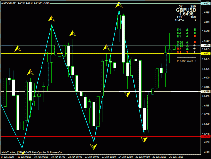Click the chart title GBPUSD,H4
The width and height of the screenshot is (211, 159).
point(9,3)
